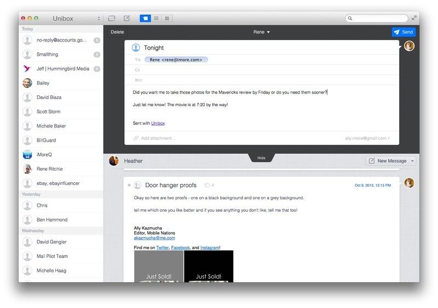Send the message with the Send button

[x=404, y=32]
